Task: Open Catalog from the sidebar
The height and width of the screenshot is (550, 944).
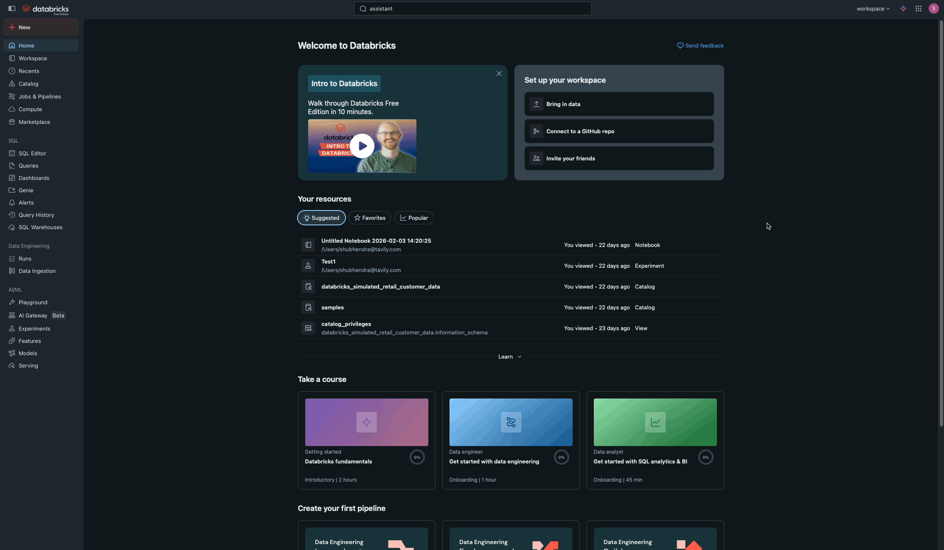Action: coord(28,84)
